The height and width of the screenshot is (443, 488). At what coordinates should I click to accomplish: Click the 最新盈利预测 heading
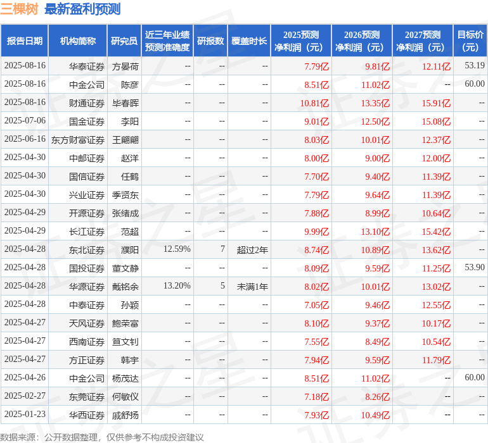tap(82, 9)
